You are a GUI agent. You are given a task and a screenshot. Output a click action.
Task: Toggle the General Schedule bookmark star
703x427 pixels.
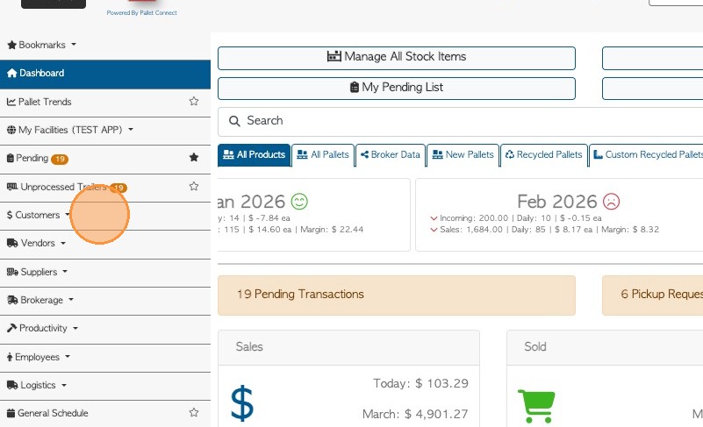coord(194,412)
